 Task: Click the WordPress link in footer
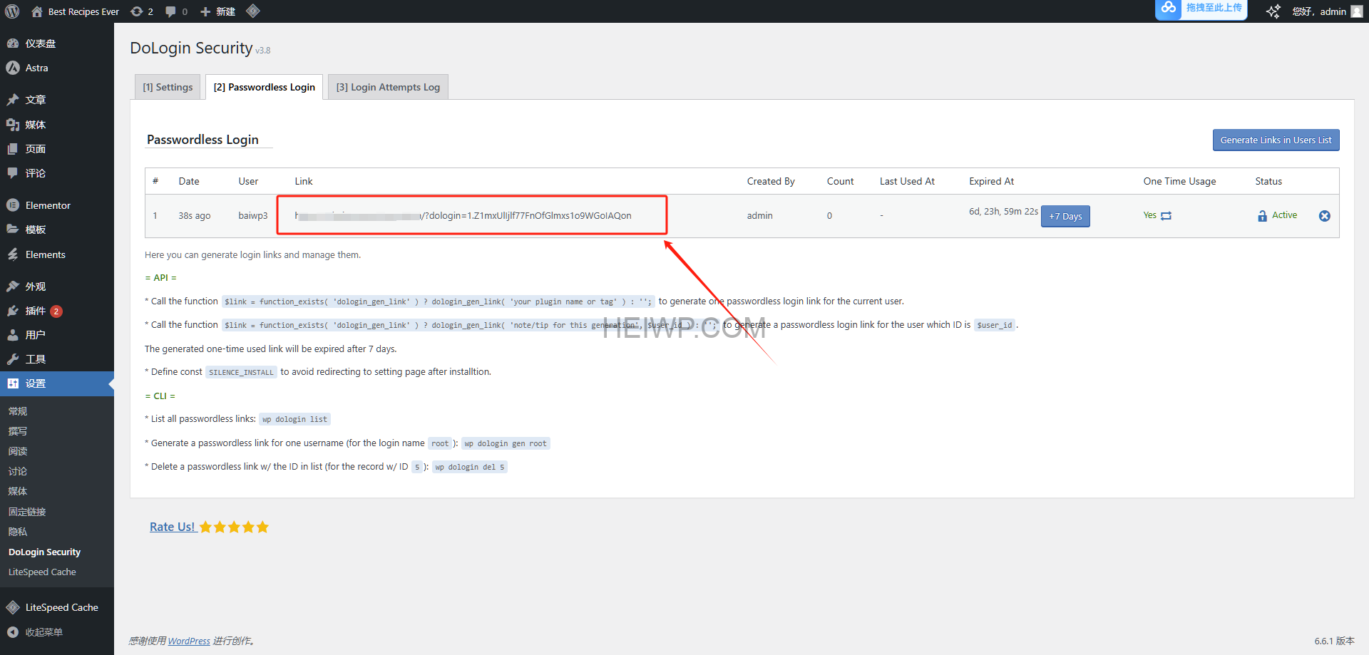coord(189,641)
